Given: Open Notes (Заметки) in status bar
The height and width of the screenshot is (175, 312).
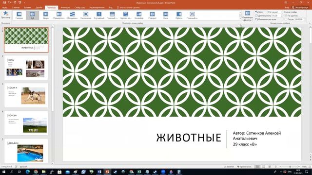Looking at the screenshot, I should [229, 167].
